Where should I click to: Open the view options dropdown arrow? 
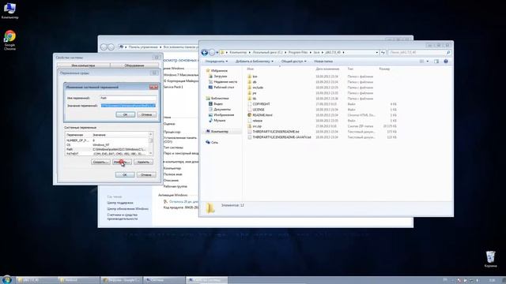428,62
